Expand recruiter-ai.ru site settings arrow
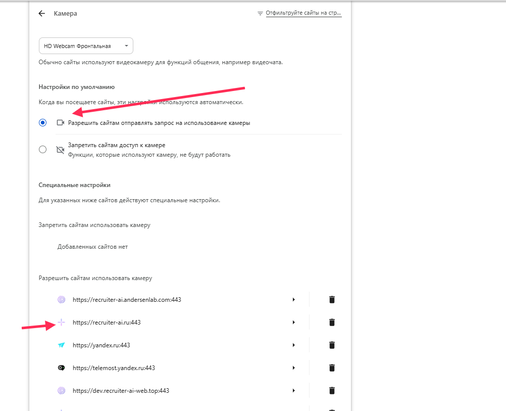The image size is (506, 411). (x=293, y=322)
